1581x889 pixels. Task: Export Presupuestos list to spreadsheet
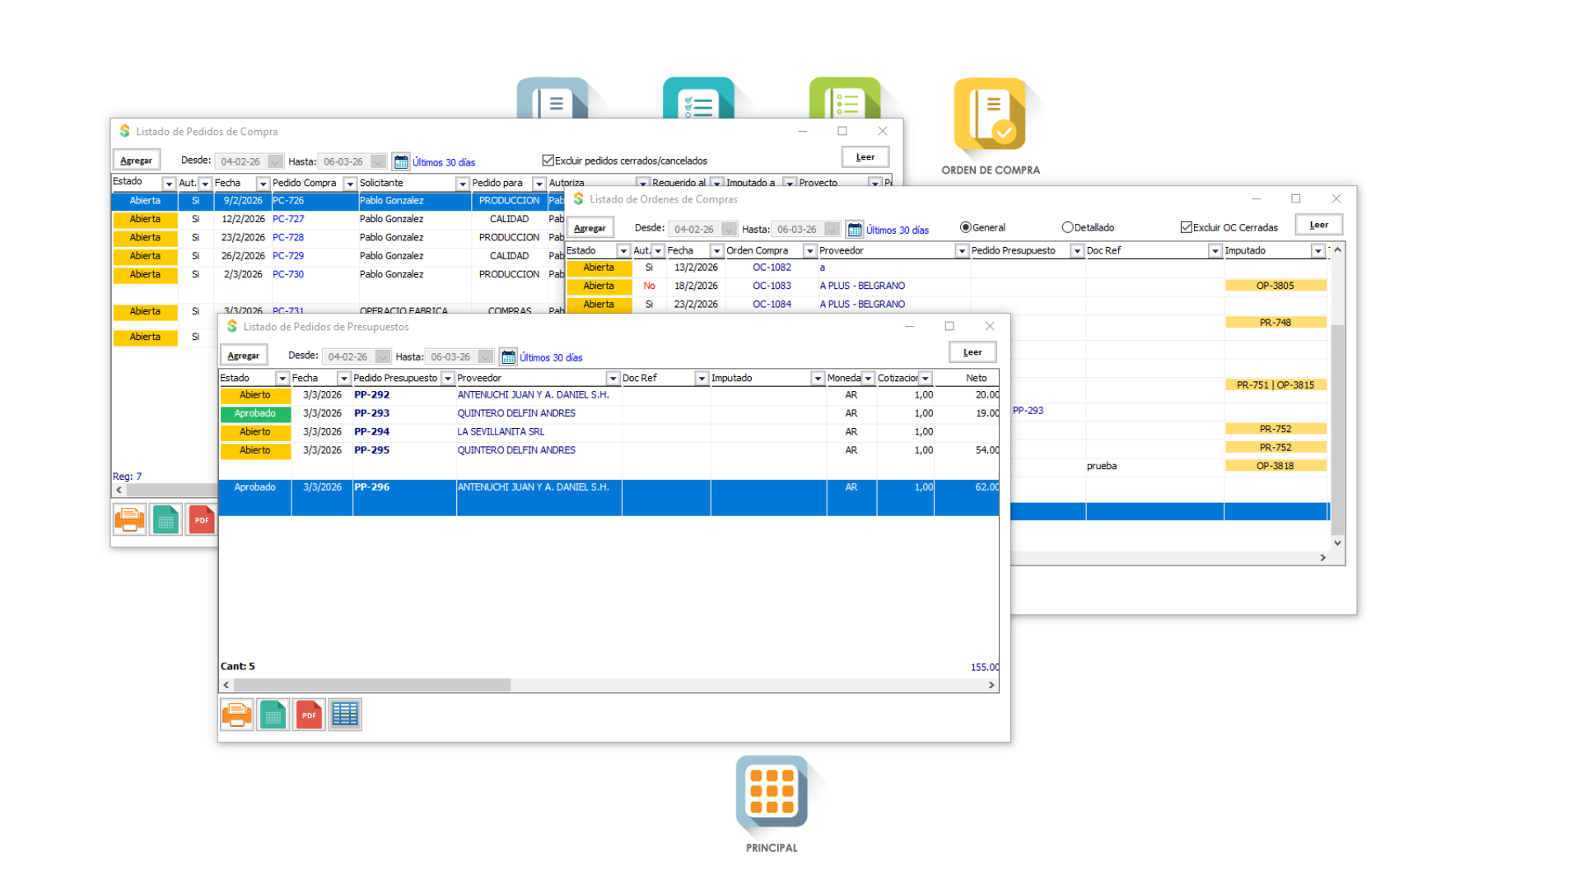(x=273, y=714)
